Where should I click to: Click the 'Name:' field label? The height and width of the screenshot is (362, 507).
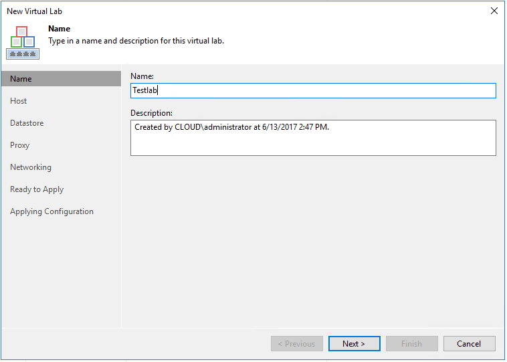142,76
